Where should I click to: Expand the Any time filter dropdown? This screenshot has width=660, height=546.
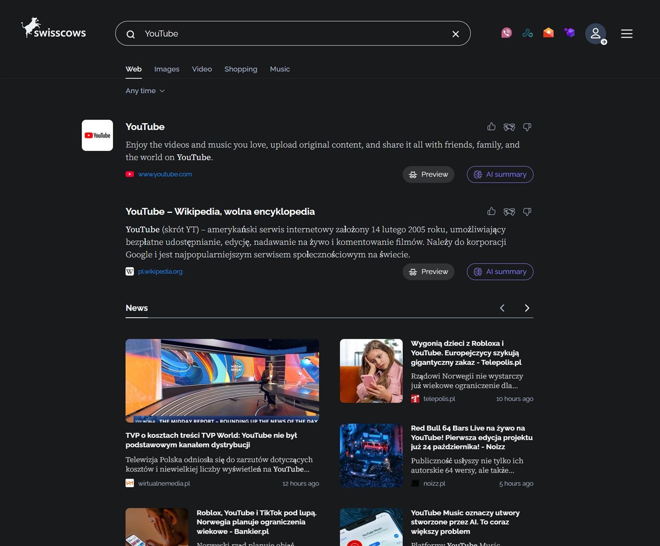(145, 91)
